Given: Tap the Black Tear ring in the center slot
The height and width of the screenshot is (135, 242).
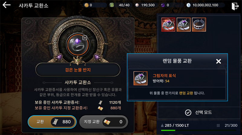Looking at the screenshot, I should click(78, 45).
